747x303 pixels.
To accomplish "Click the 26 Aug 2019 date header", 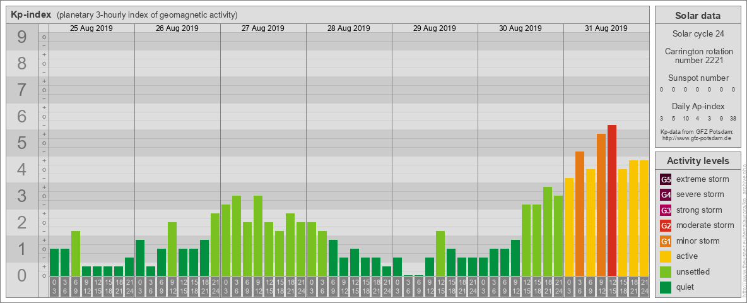I will 177,28.
